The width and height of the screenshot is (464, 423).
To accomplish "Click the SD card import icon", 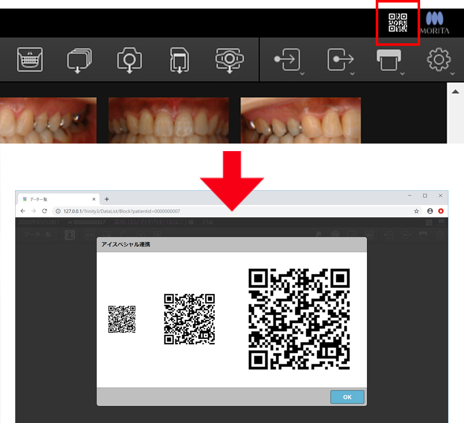I will 180,60.
